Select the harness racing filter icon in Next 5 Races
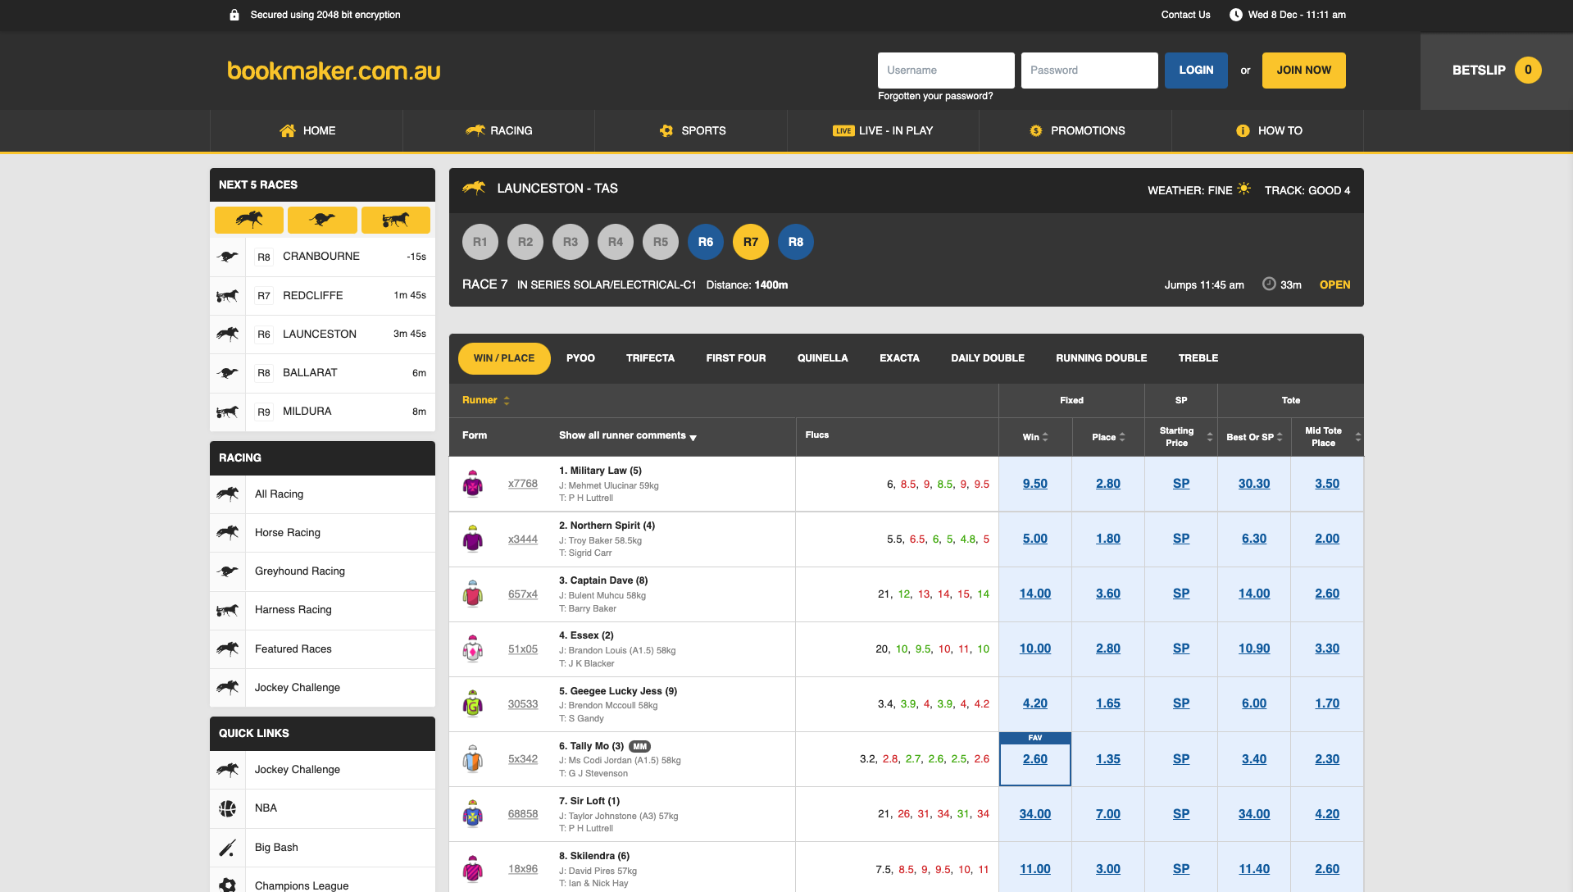The image size is (1573, 892). pyautogui.click(x=396, y=220)
